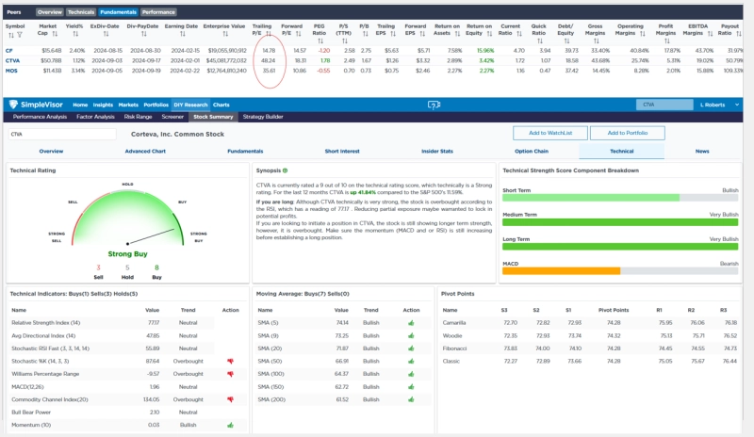Sort peers by Trailing P/E column arrows
This screenshot has height=437, width=754.
pos(270,36)
